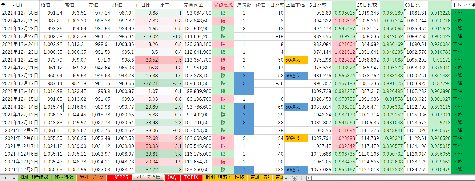The image size is (475, 181).
Task: Select the 累計 データ sheet tab
Action: tap(91, 177)
